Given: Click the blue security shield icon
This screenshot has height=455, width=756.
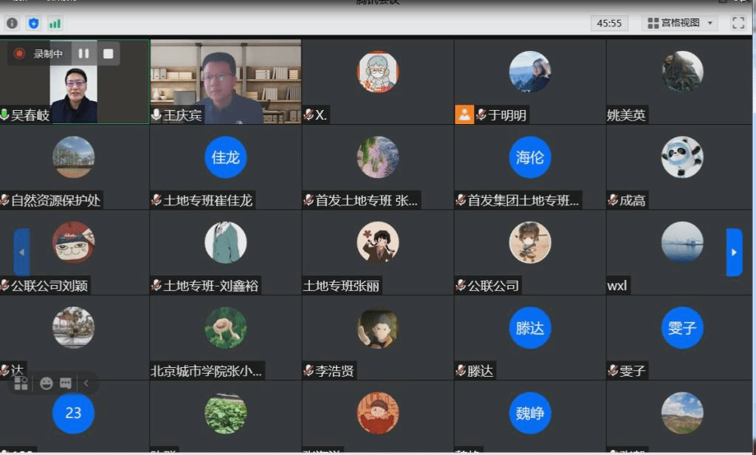Looking at the screenshot, I should coord(33,23).
